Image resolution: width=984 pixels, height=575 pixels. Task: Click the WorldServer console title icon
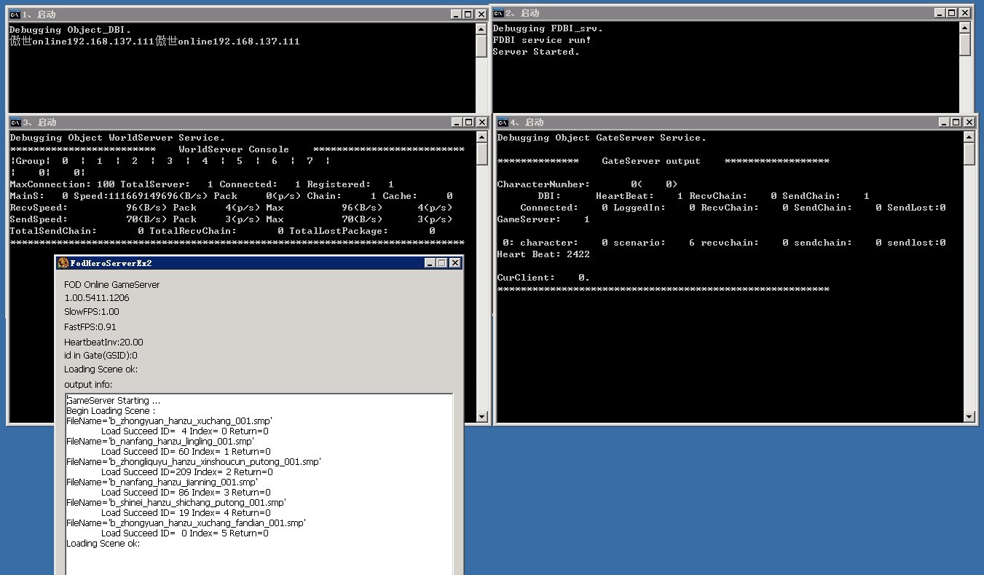pyautogui.click(x=15, y=122)
